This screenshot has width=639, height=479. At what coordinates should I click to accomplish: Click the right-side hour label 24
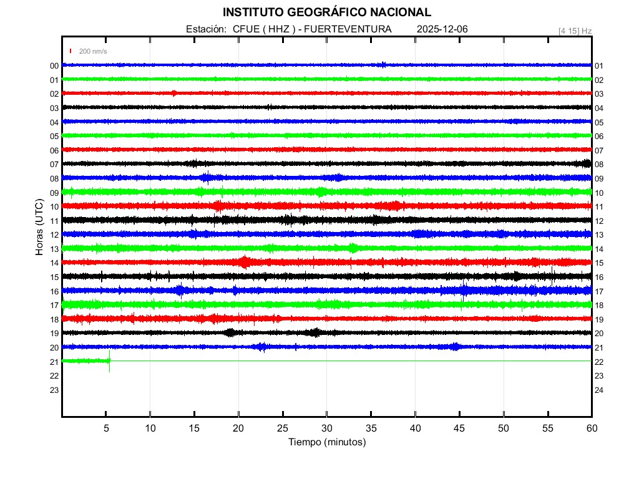[x=599, y=390]
